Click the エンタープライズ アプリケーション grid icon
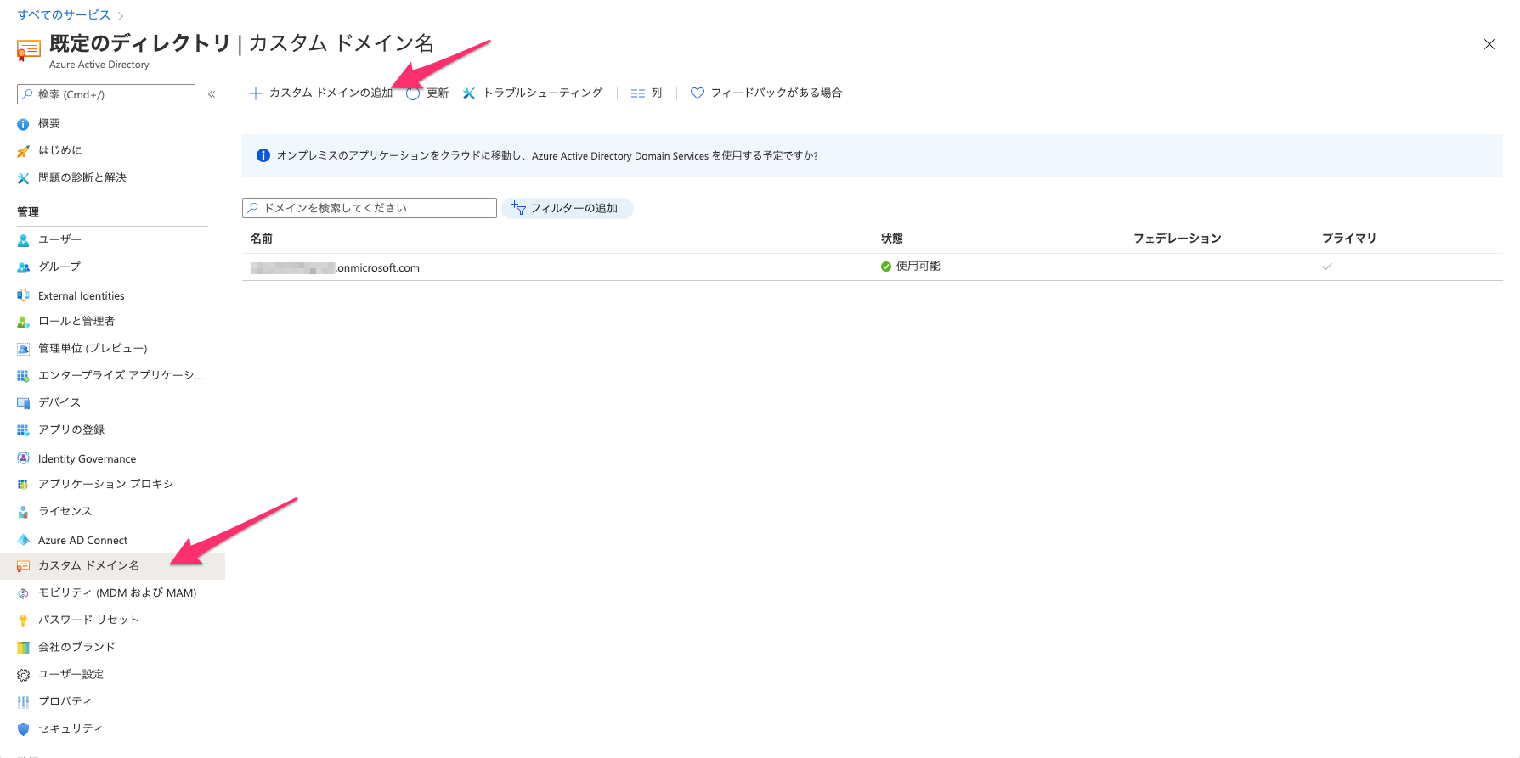The height and width of the screenshot is (758, 1520). coord(23,376)
